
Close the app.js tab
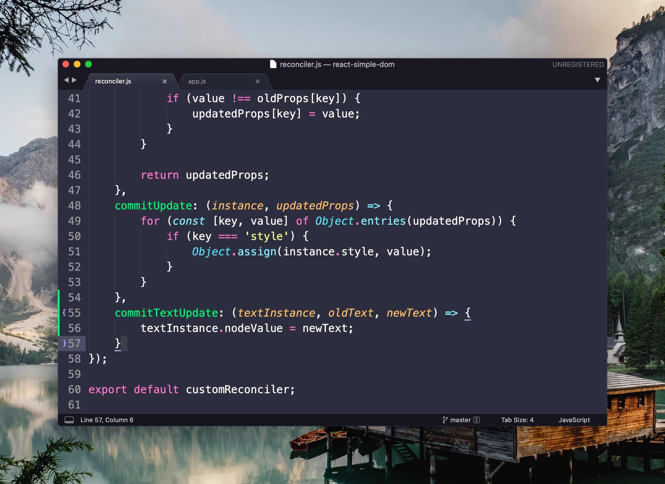coord(257,81)
